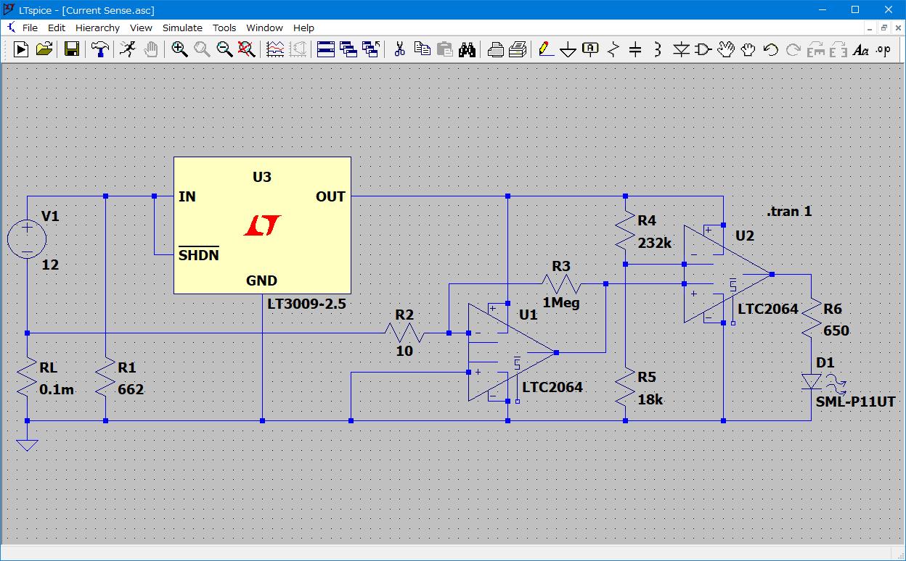Open the Edit menu
This screenshot has width=906, height=561.
(x=57, y=28)
